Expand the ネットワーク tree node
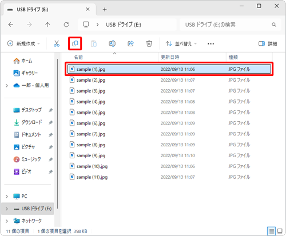286x236 pixels. [x=7, y=221]
